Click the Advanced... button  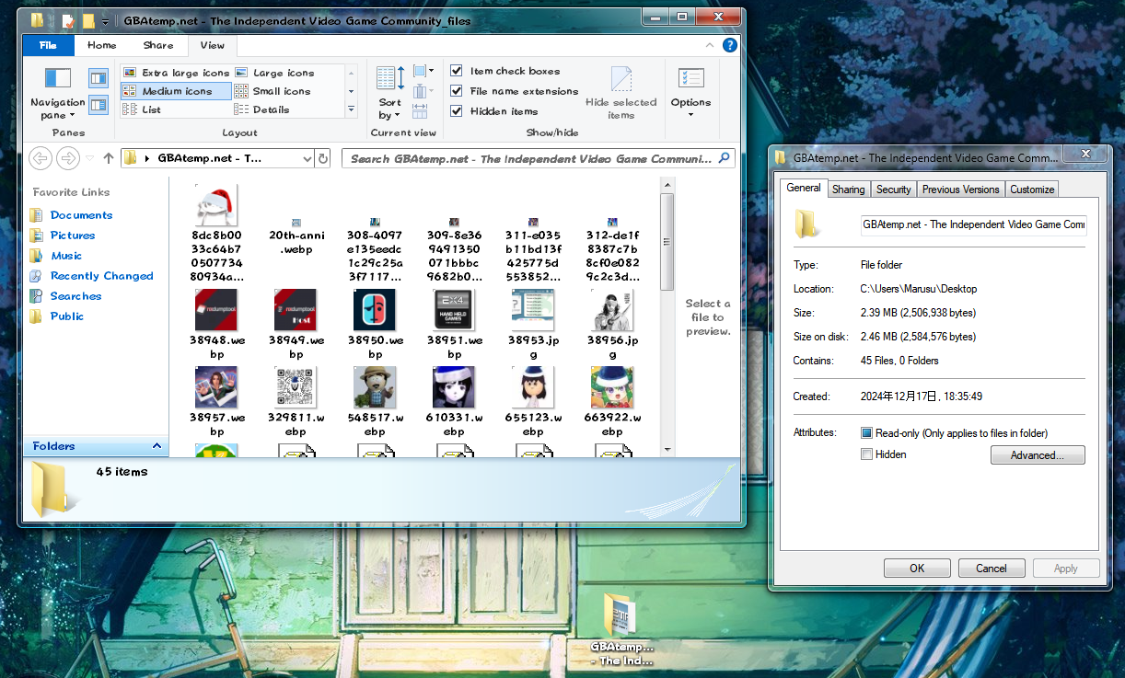tap(1038, 455)
